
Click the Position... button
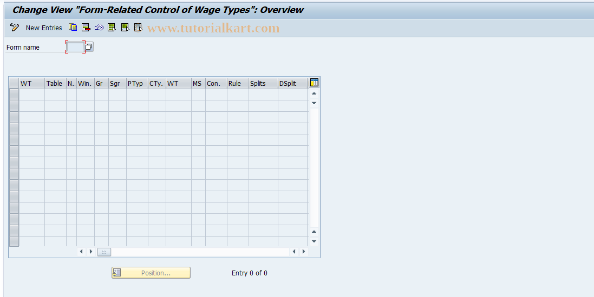pos(151,273)
